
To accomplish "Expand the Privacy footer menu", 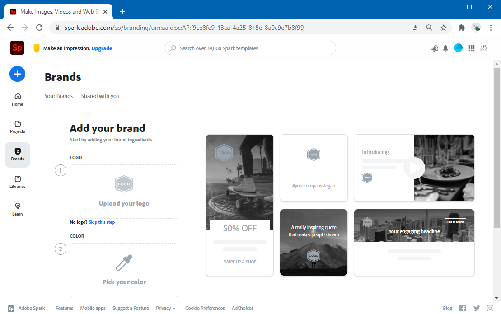I will [165, 308].
